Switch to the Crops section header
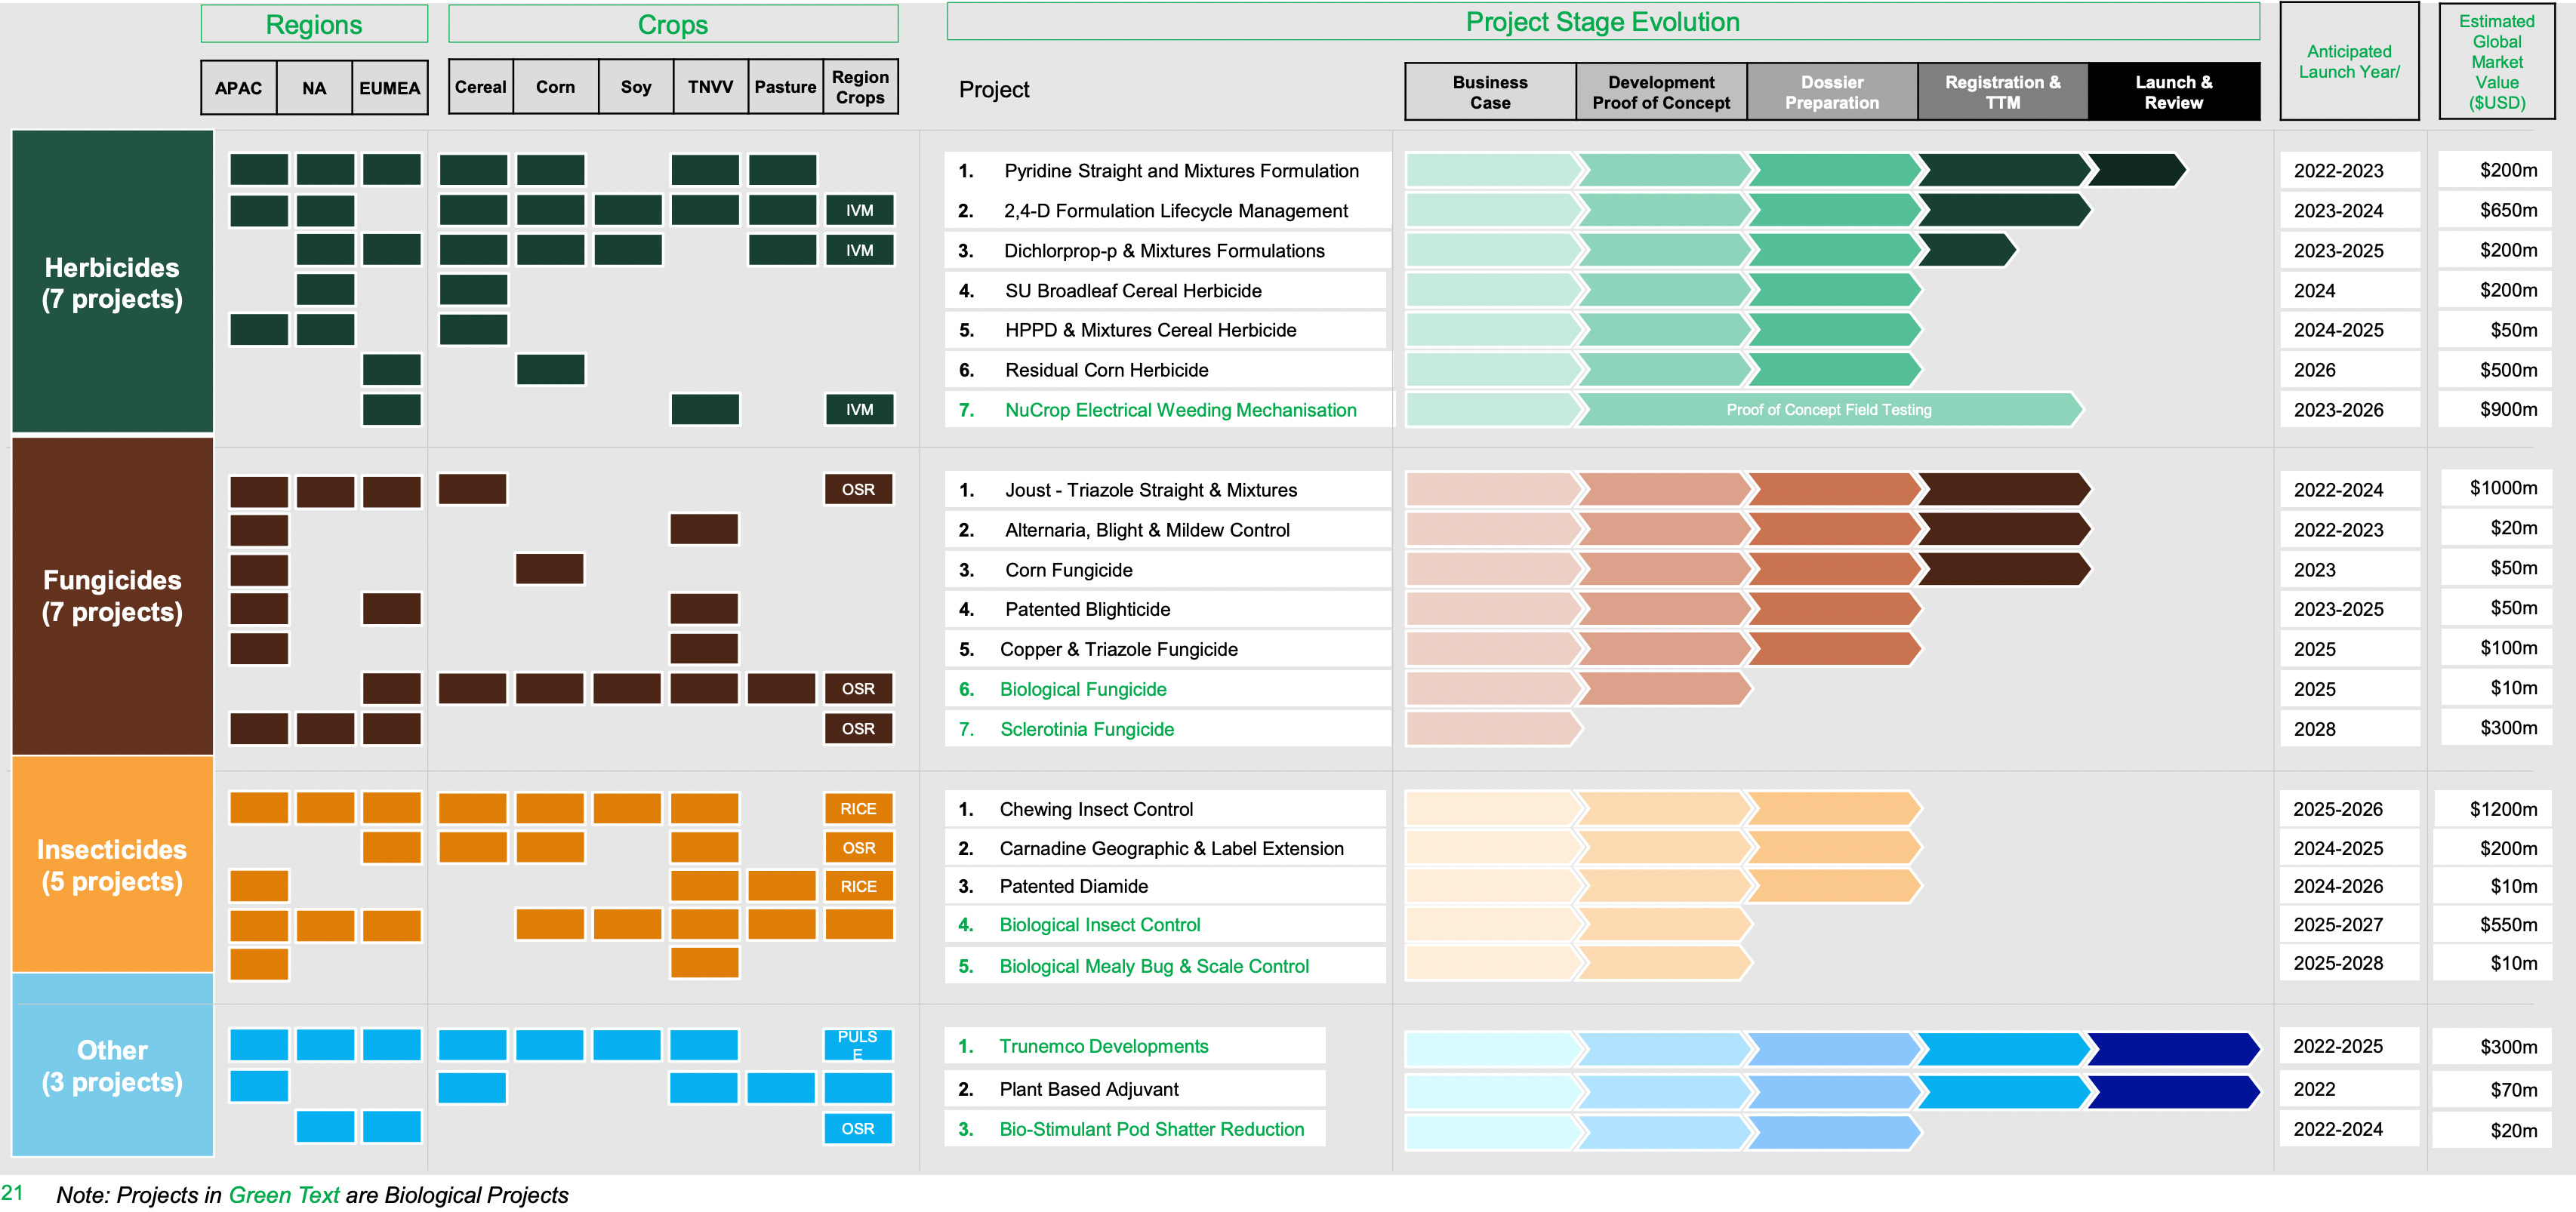2576x1212 pixels. coord(672,23)
